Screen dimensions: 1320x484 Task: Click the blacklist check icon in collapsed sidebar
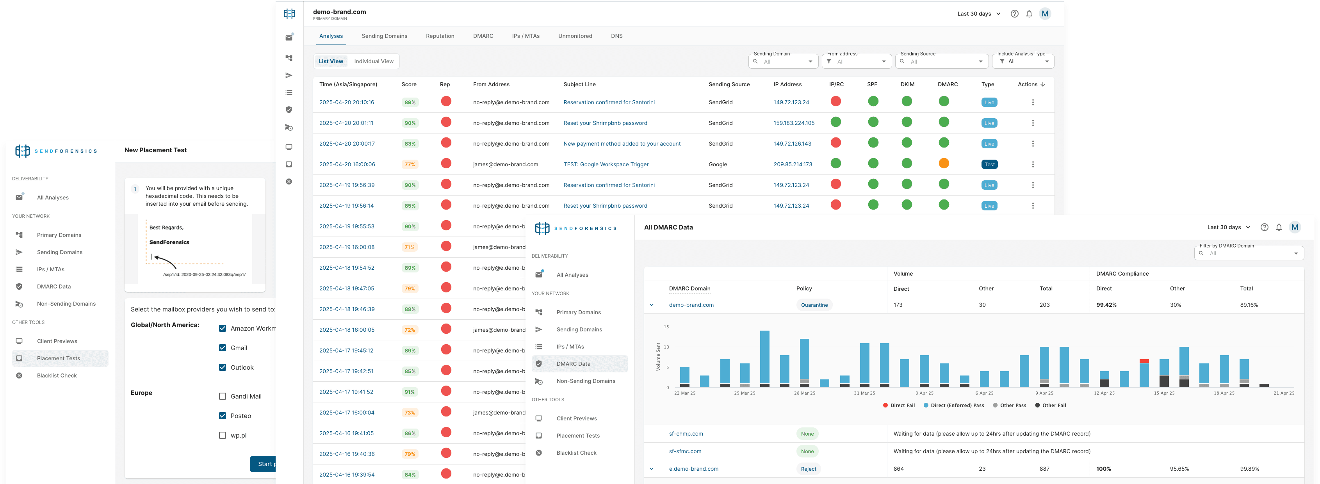289,182
